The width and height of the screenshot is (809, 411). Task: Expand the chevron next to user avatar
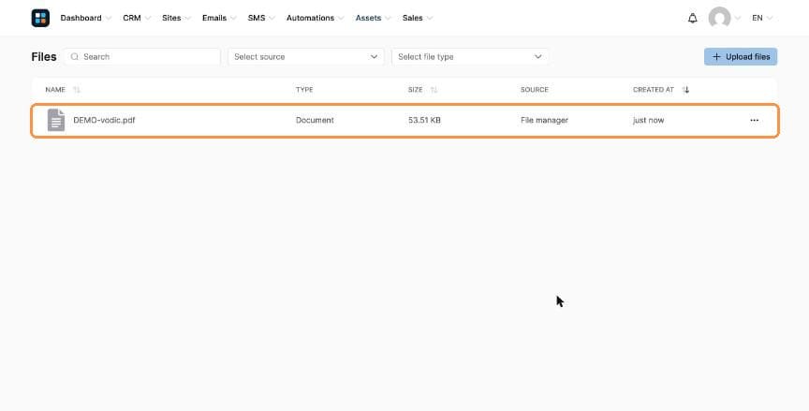point(737,18)
